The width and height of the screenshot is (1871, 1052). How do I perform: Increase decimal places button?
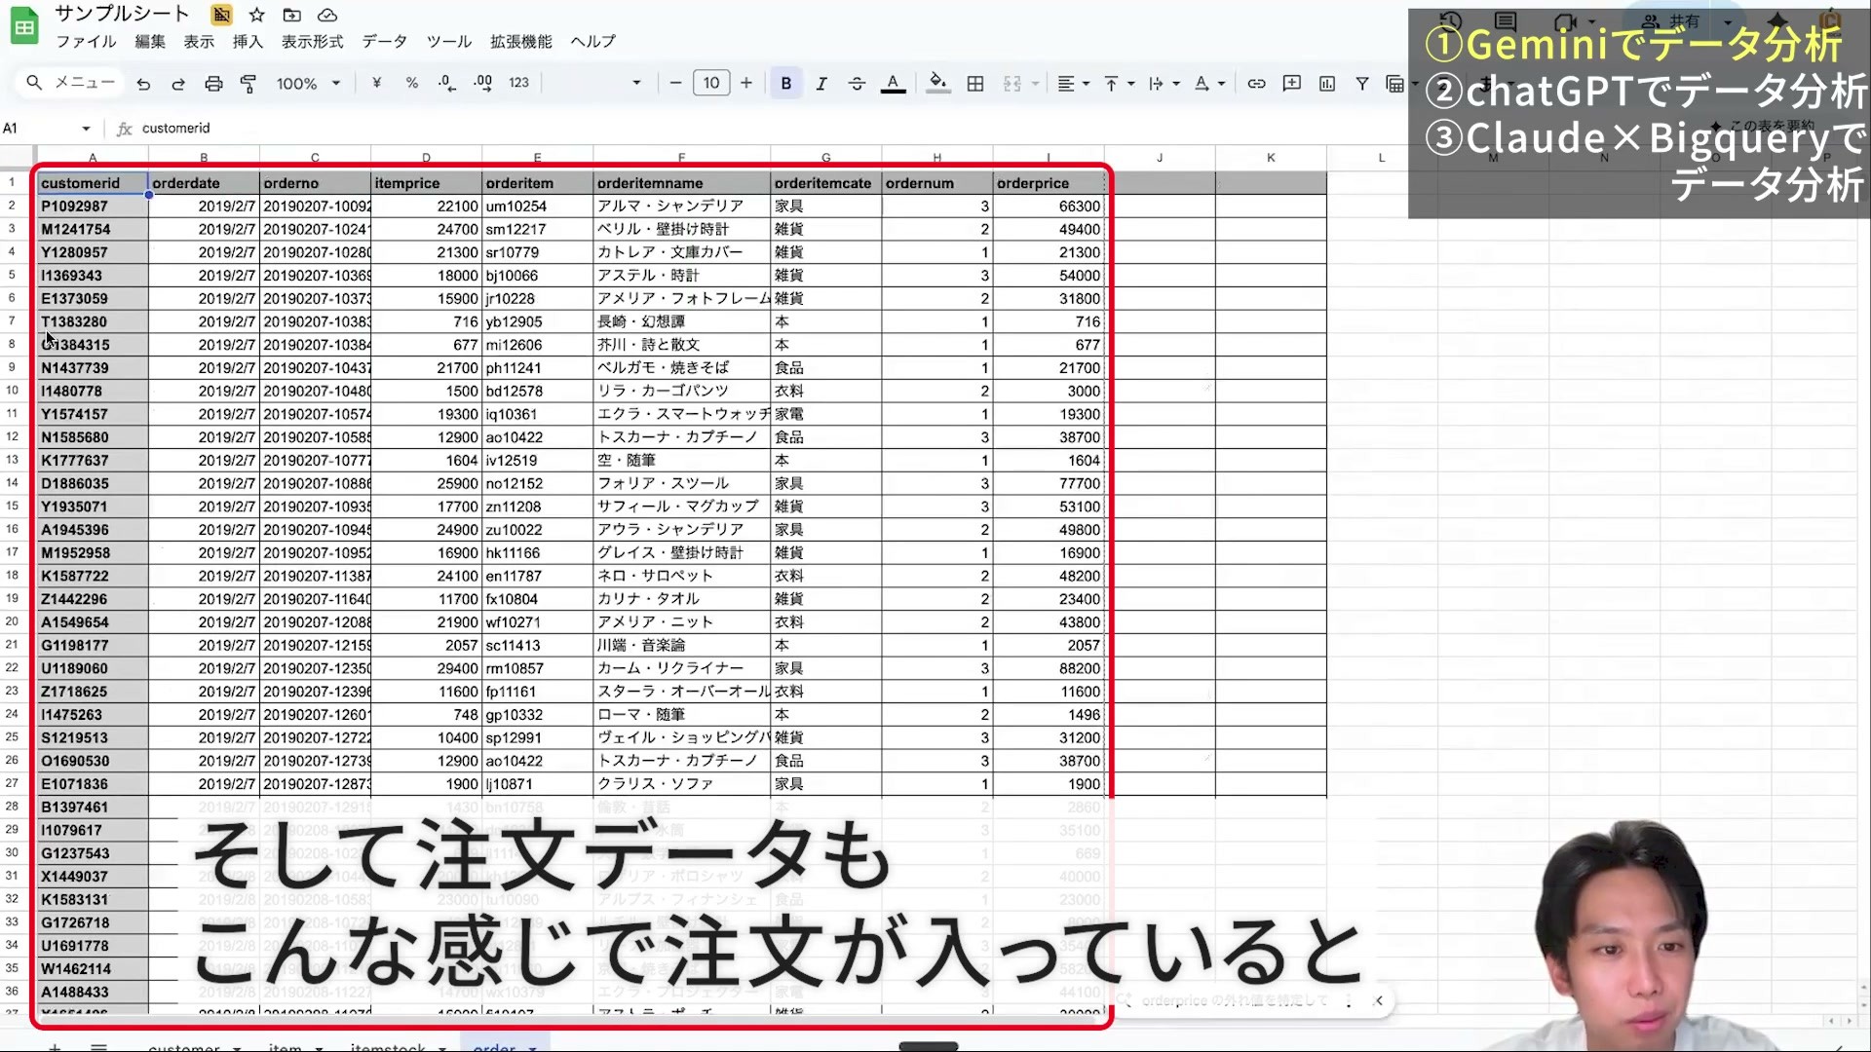(483, 84)
